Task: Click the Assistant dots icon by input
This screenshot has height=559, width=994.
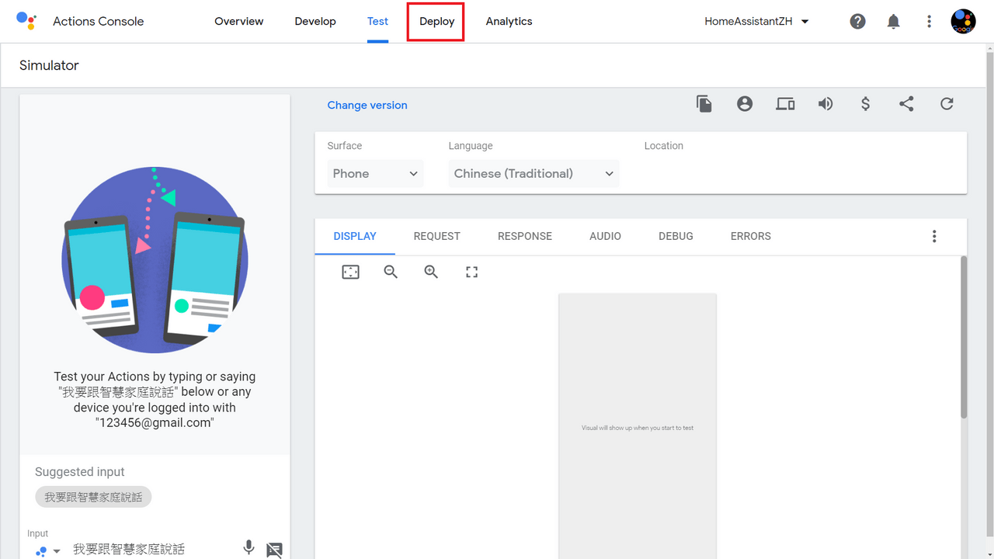Action: tap(41, 550)
